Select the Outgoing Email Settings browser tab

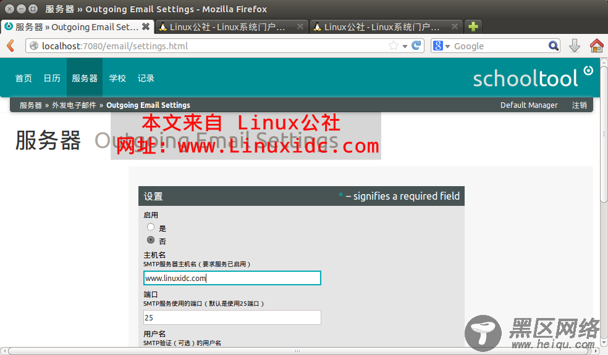[77, 27]
